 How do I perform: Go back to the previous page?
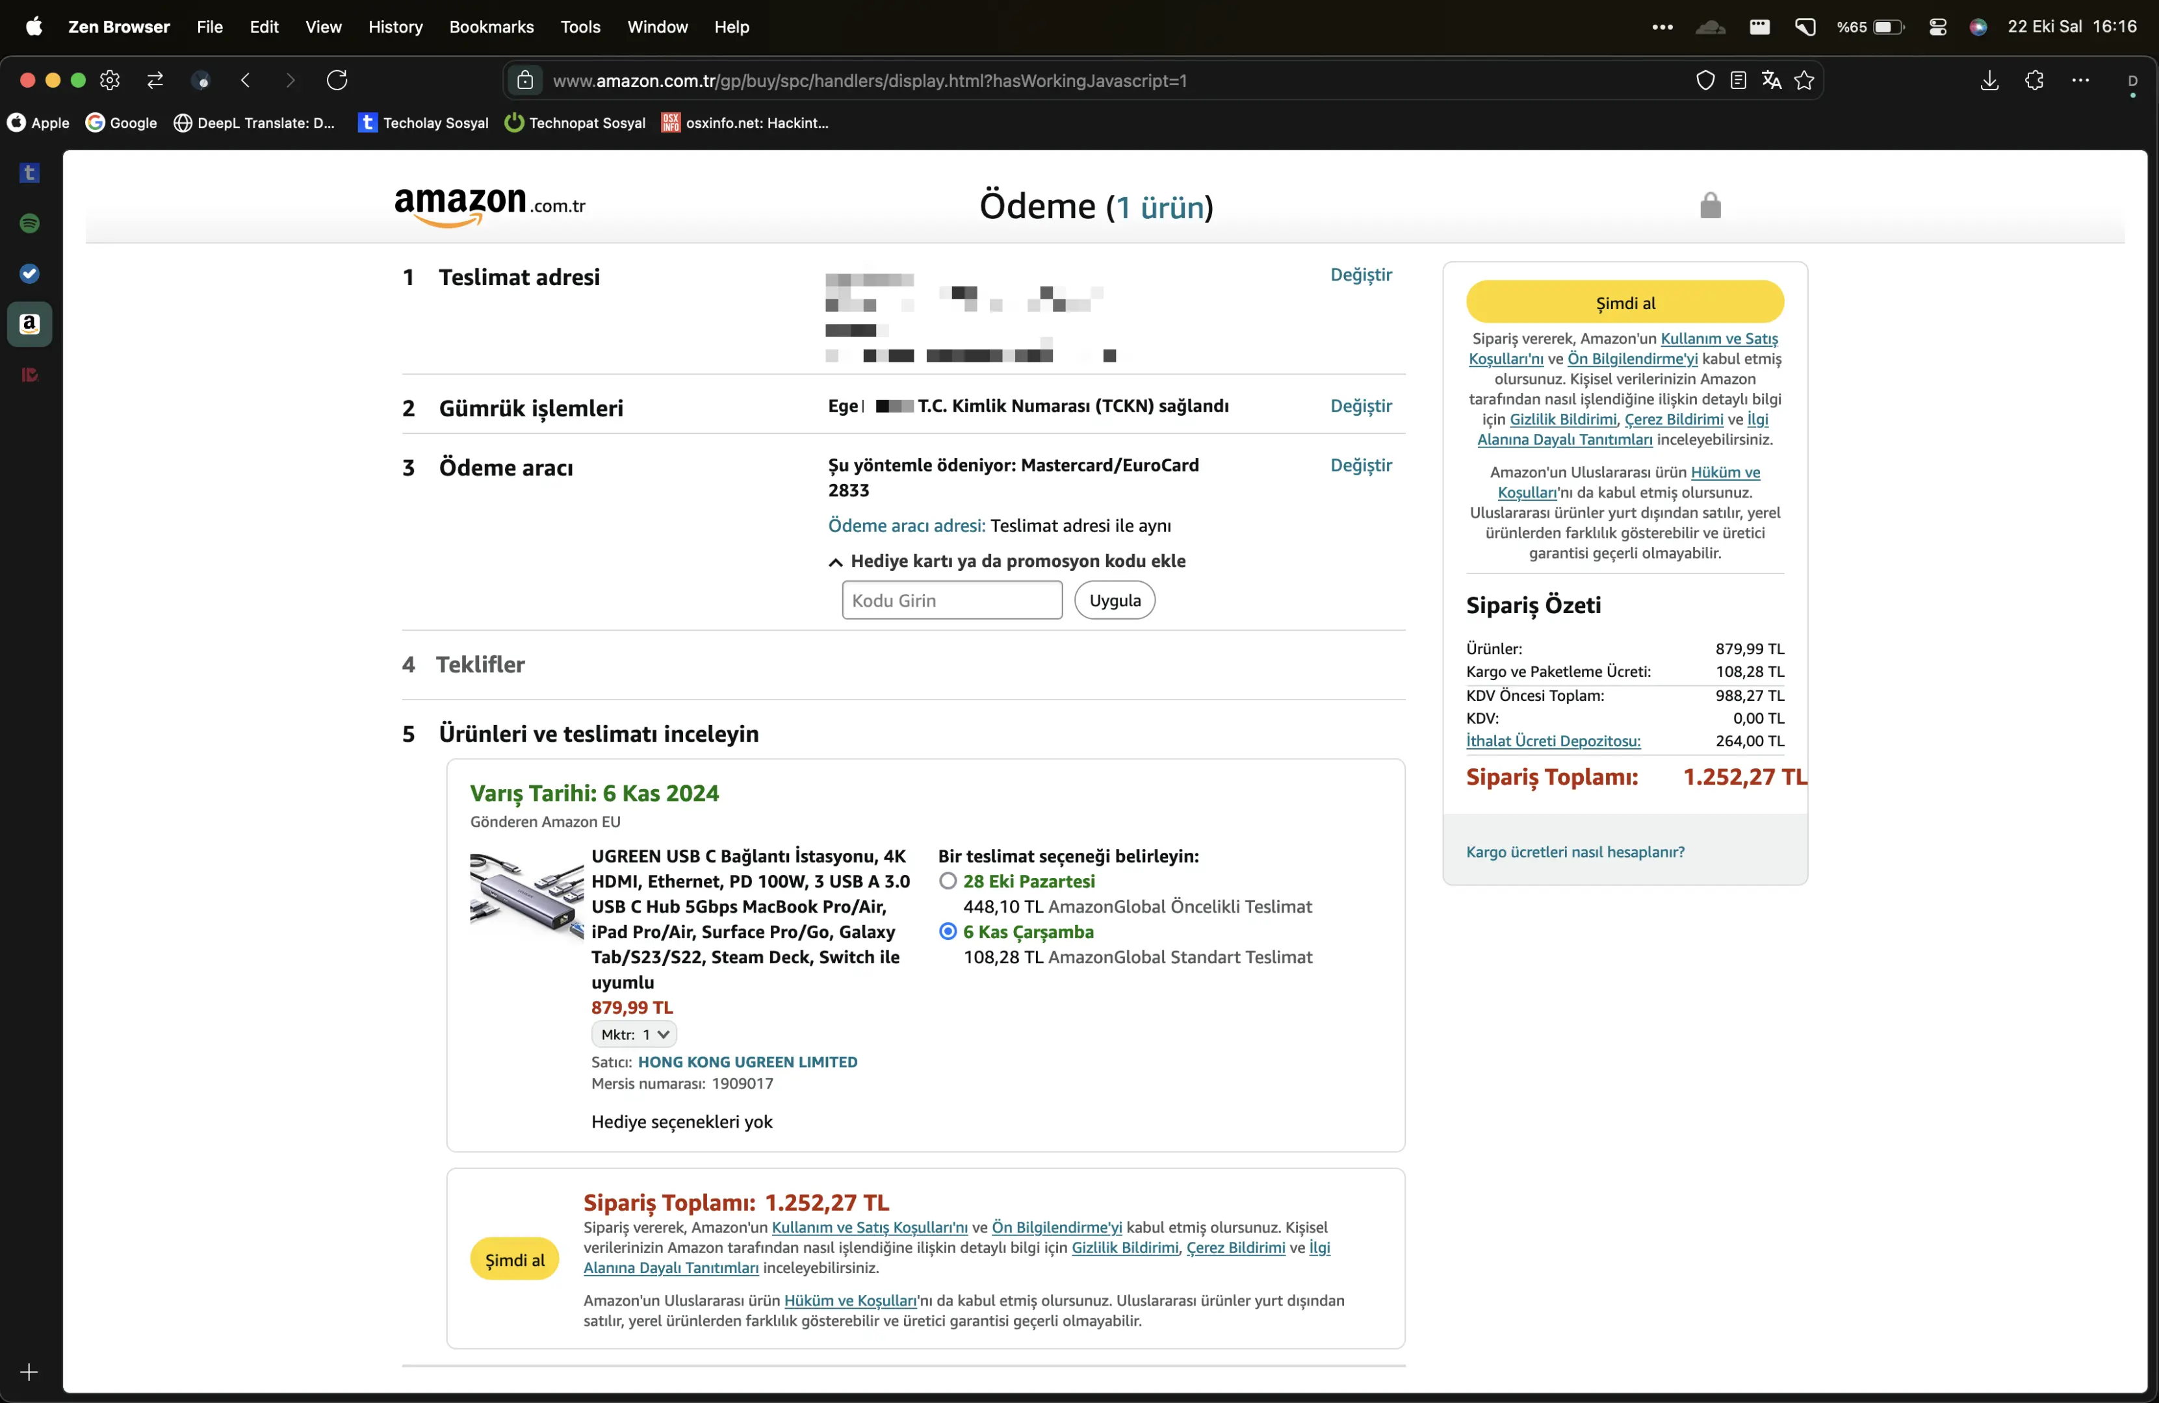click(x=246, y=81)
